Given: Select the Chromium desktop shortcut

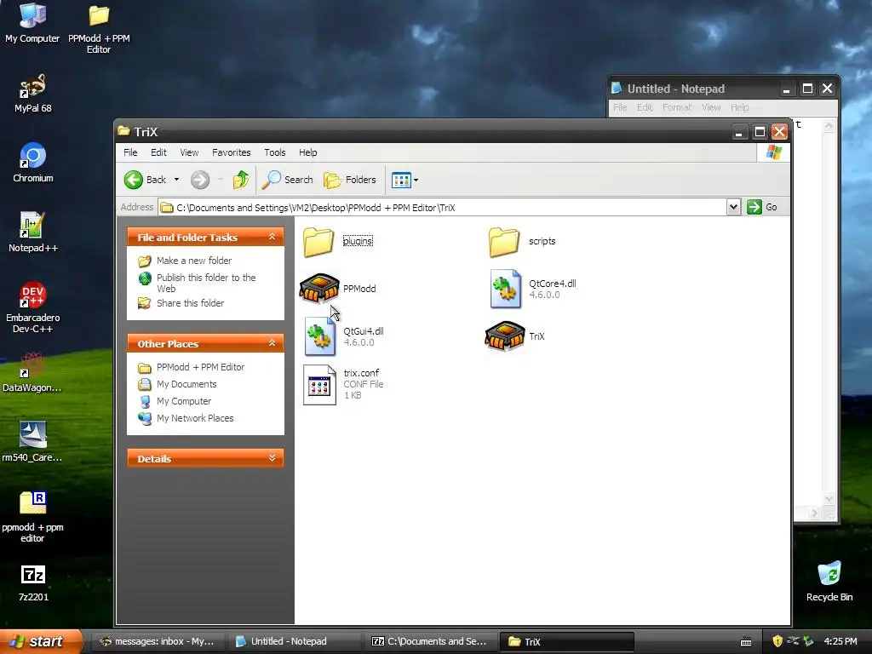Looking at the screenshot, I should click(33, 163).
